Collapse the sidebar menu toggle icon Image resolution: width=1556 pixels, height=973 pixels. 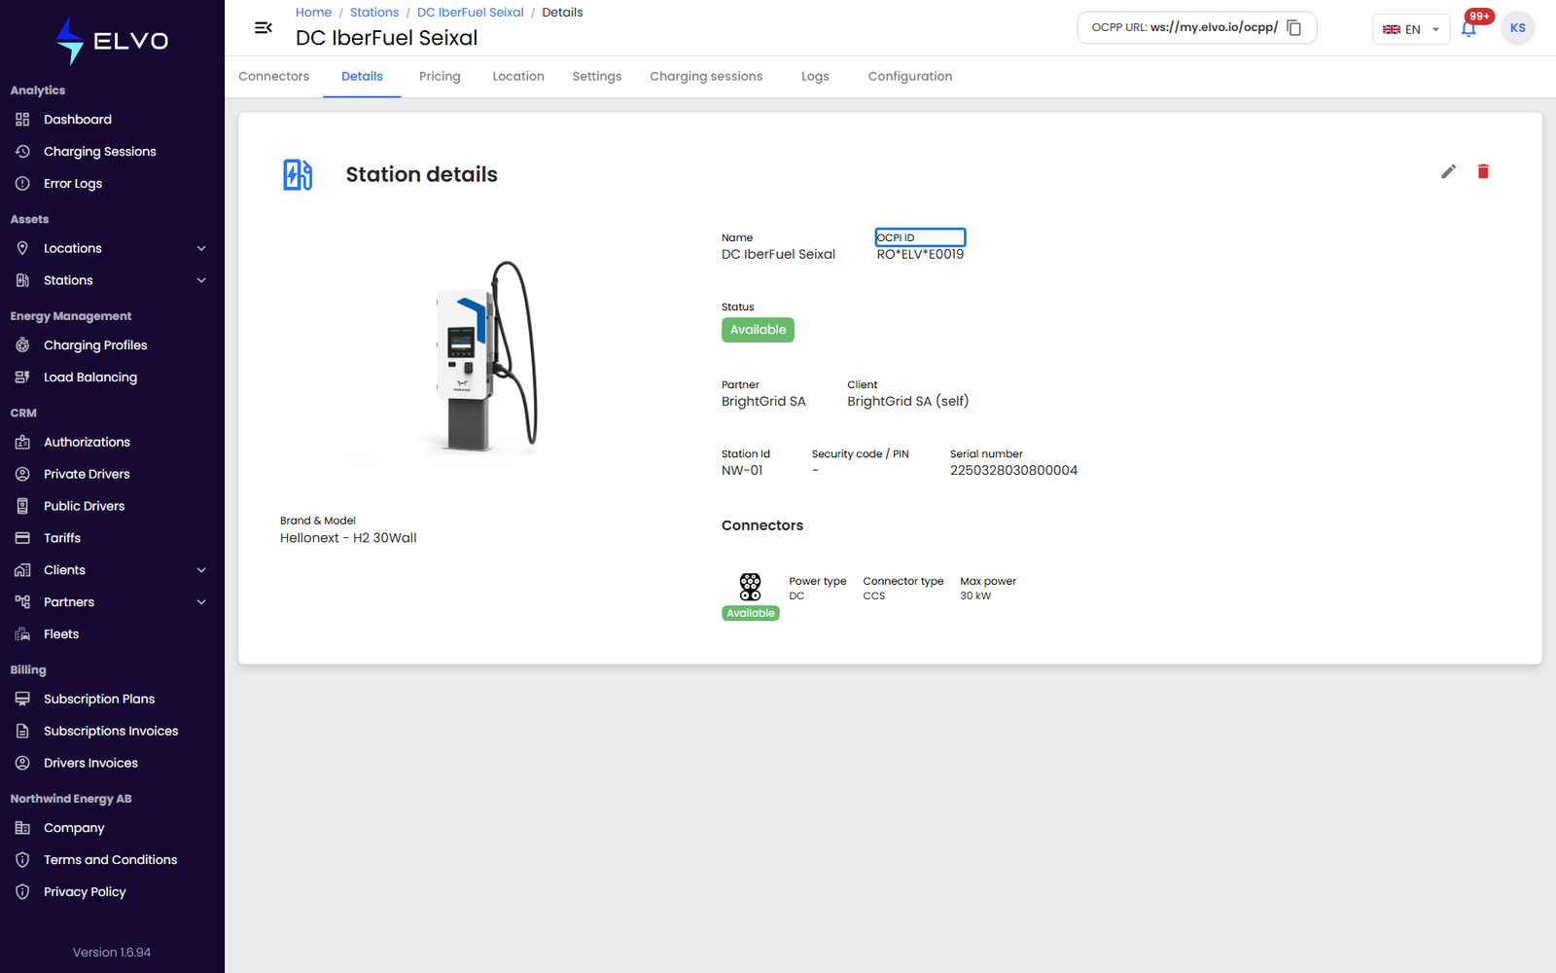[263, 28]
